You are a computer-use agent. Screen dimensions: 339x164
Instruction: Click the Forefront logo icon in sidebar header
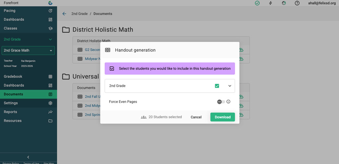click(x=51, y=3)
